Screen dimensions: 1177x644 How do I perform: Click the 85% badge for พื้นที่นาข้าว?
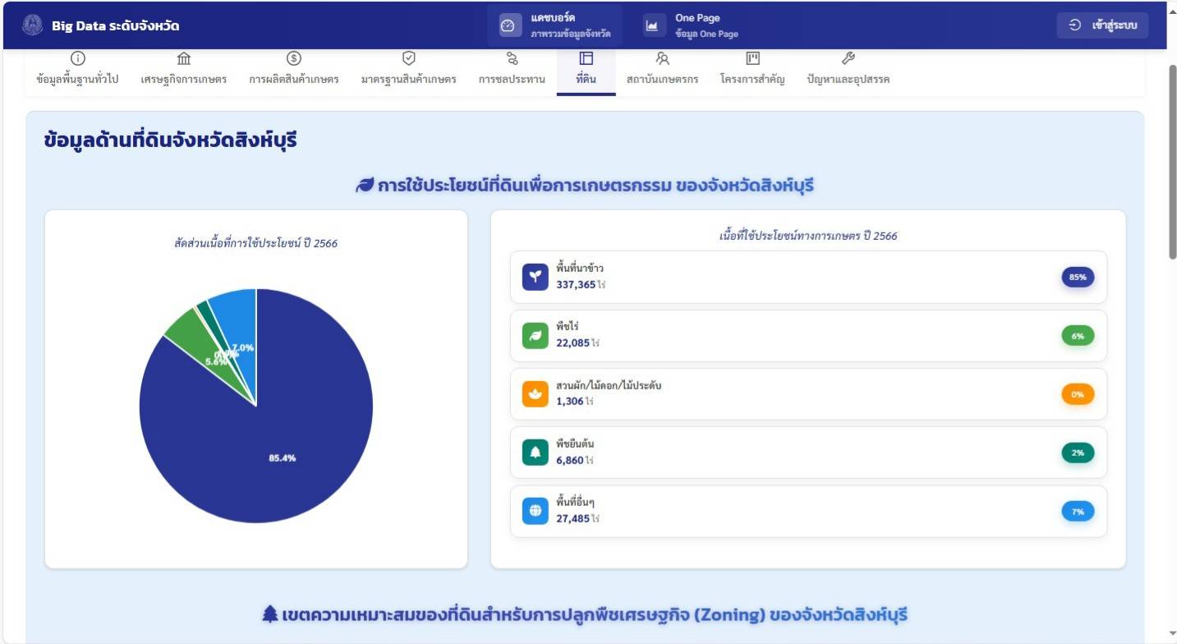[x=1077, y=277]
